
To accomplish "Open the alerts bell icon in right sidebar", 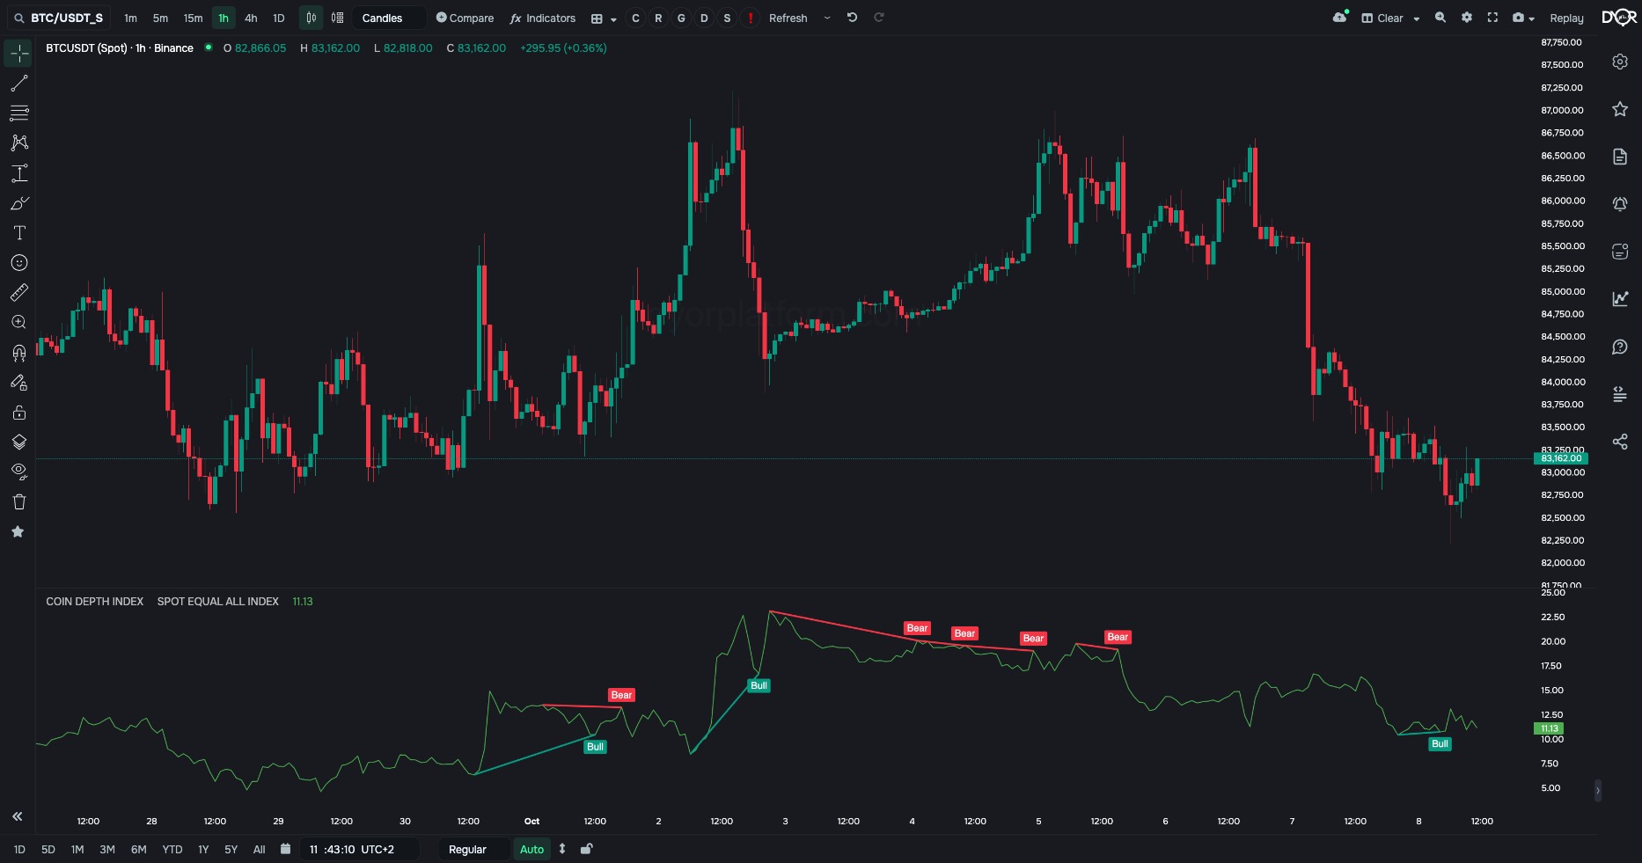I will [1620, 204].
